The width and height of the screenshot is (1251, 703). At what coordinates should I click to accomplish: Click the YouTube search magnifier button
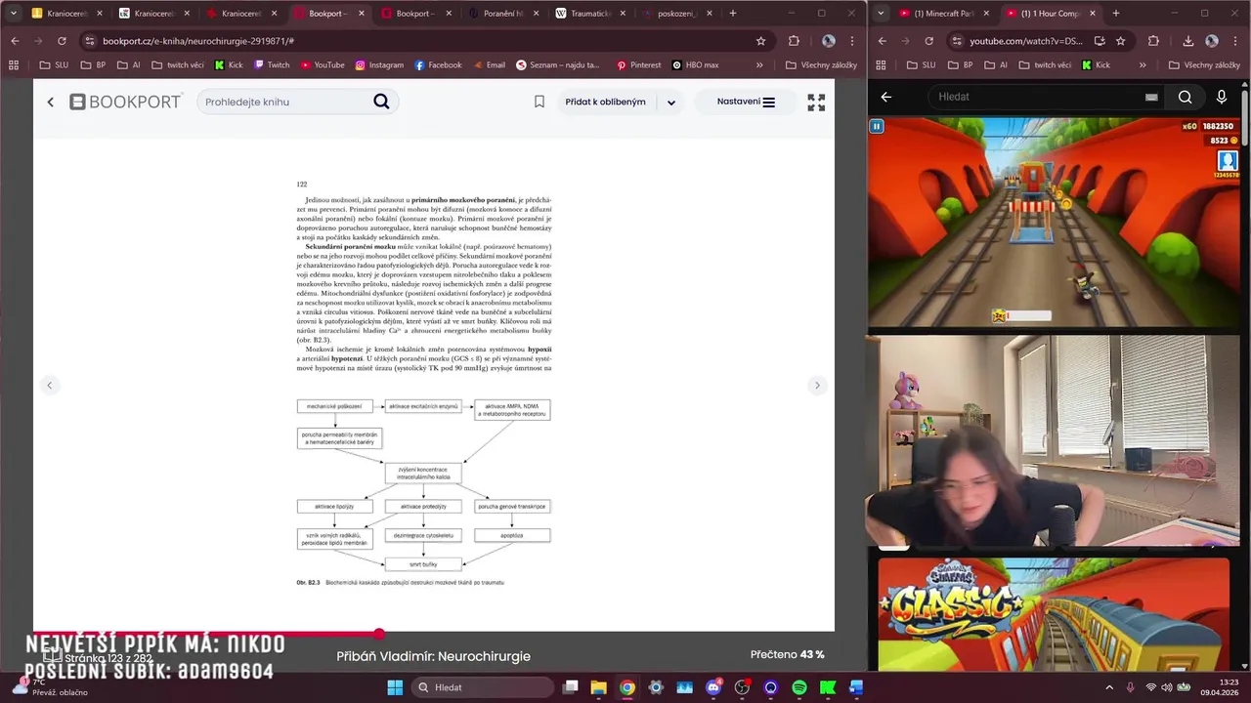coord(1185,97)
